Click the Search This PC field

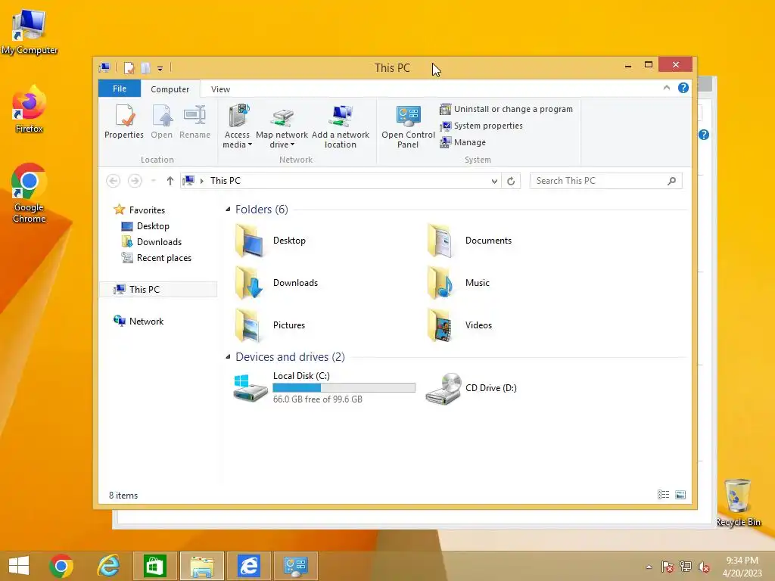tap(605, 181)
